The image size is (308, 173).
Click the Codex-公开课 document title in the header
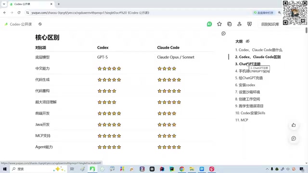pyautogui.click(x=21, y=24)
